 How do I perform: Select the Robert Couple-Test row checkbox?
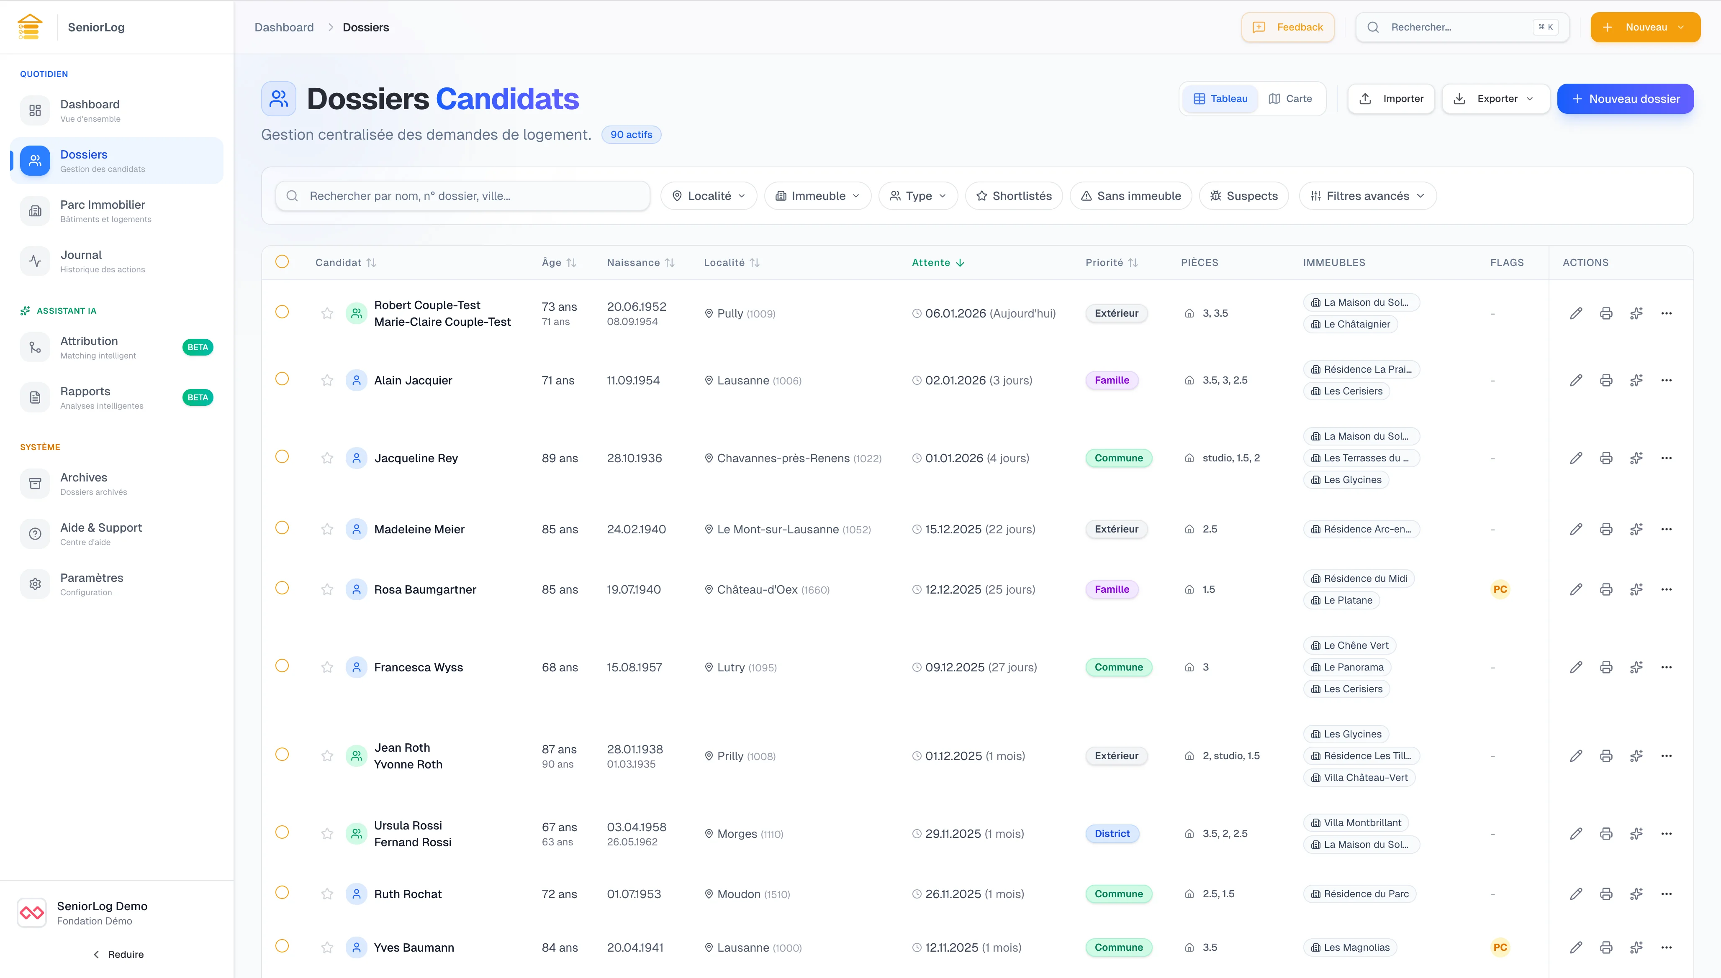[282, 312]
